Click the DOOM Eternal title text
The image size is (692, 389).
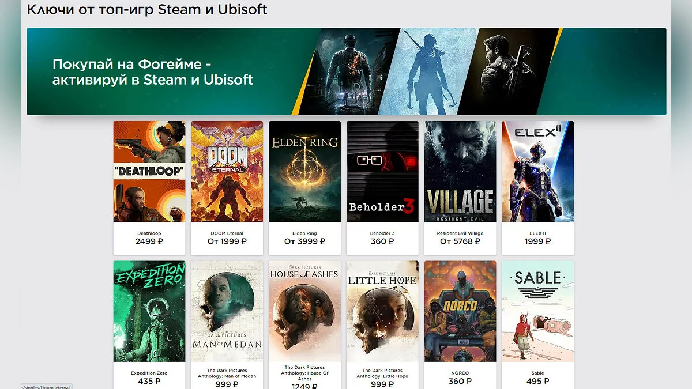click(227, 233)
